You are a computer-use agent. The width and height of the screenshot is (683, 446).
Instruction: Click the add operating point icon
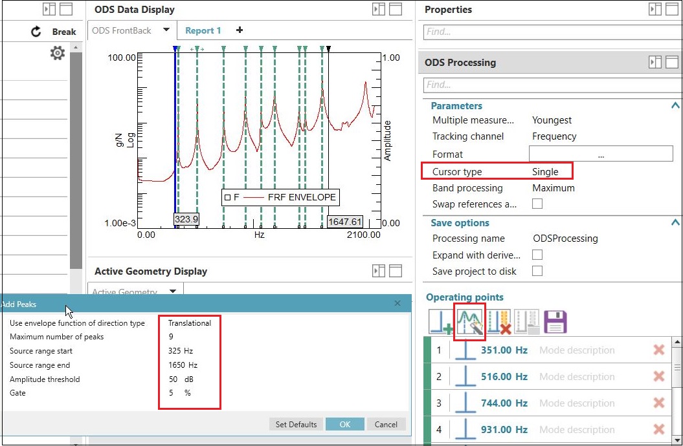coord(442,321)
